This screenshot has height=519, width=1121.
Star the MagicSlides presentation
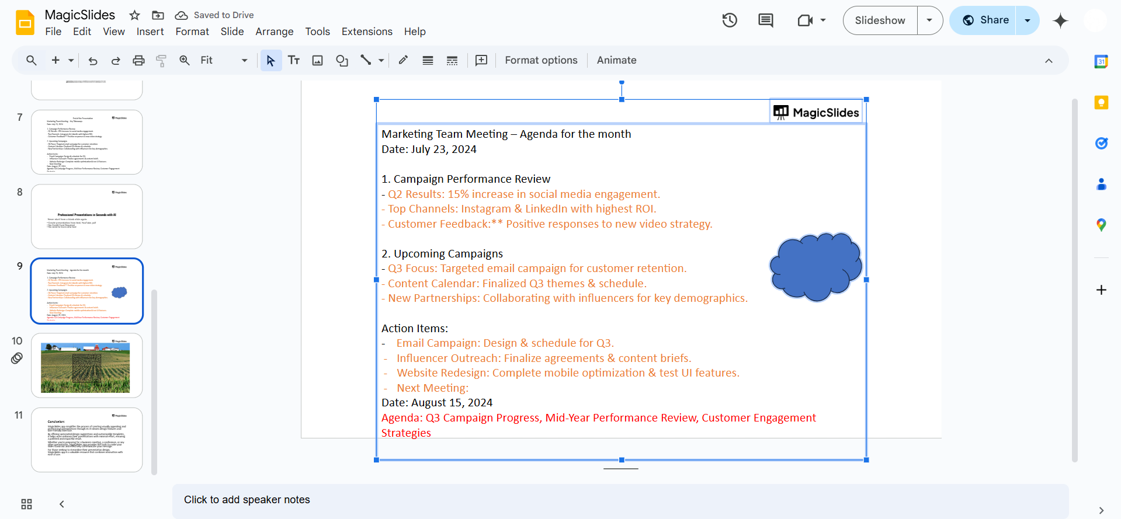134,15
